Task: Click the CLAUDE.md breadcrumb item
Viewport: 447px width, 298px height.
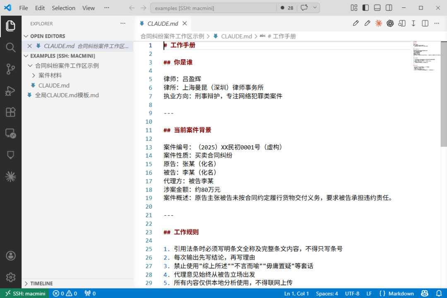Action: (233, 36)
